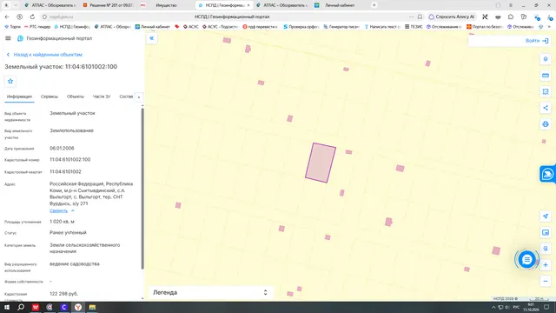
Task: Click the highlighted land parcel polygon on map
Action: pos(321,163)
